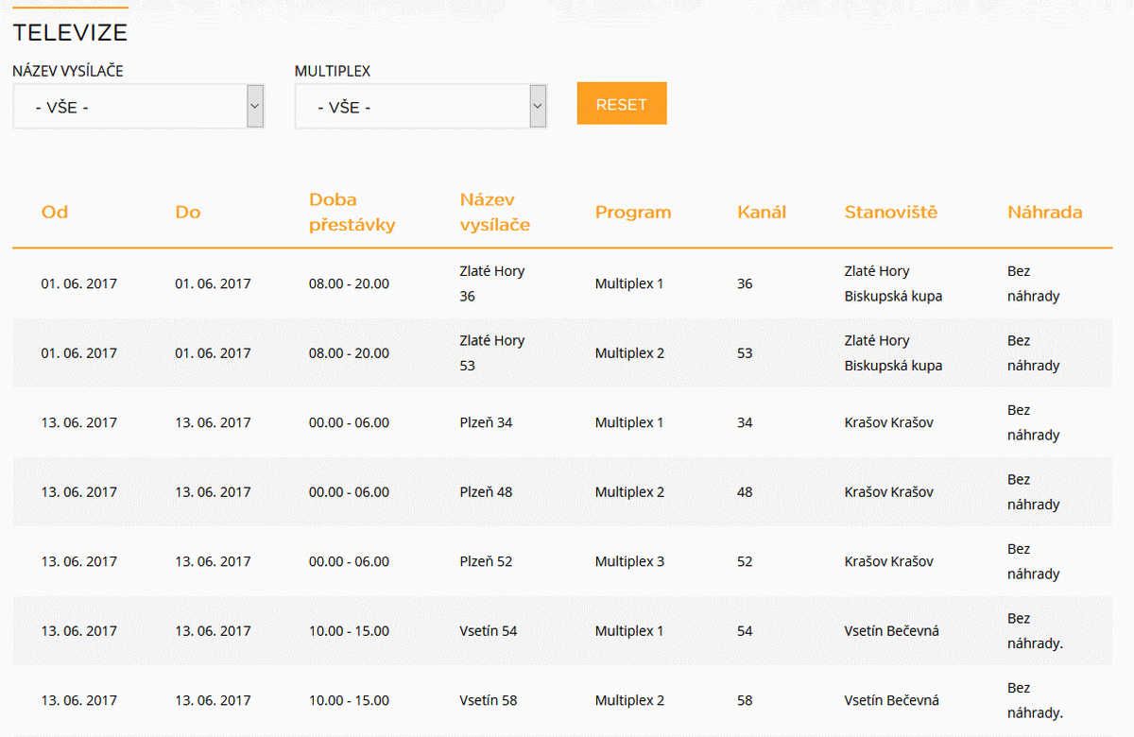Click the Kanál column header
This screenshot has height=737, width=1134.
coord(761,213)
